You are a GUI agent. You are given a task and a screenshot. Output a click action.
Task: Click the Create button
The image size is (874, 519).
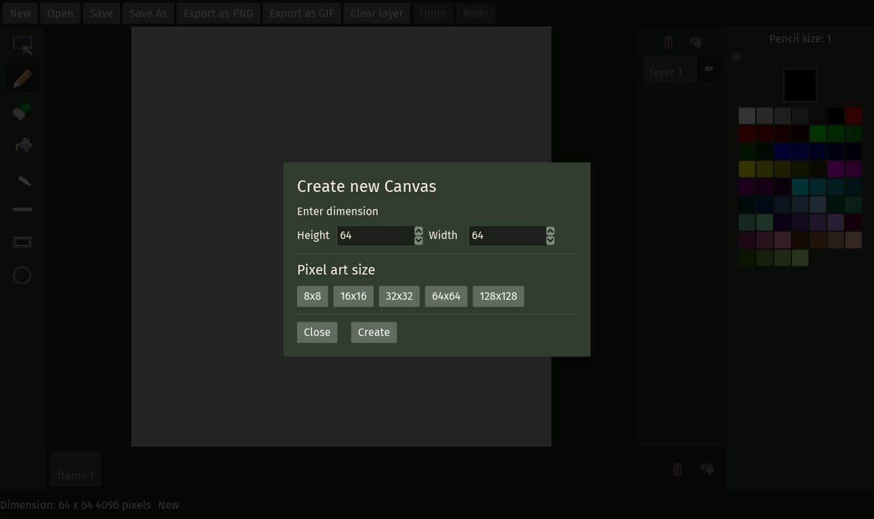[373, 333]
